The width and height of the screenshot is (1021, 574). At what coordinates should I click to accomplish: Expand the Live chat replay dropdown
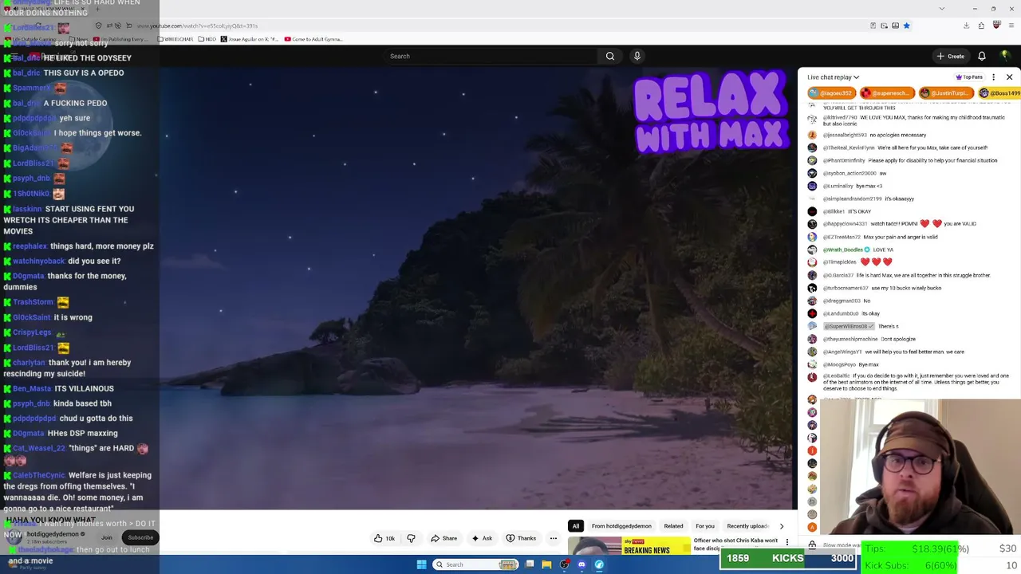pyautogui.click(x=833, y=77)
